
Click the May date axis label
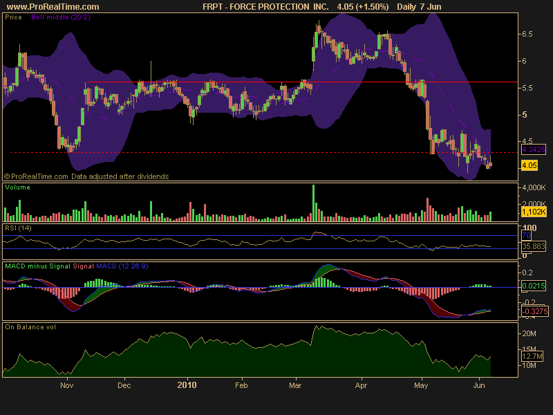click(x=421, y=385)
